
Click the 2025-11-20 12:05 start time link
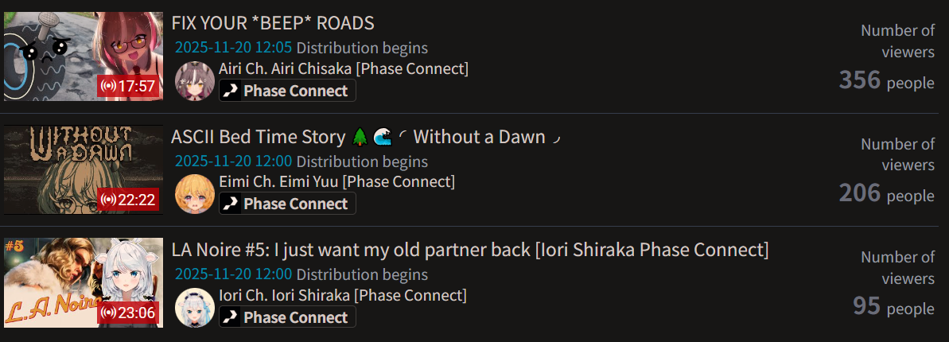(234, 48)
